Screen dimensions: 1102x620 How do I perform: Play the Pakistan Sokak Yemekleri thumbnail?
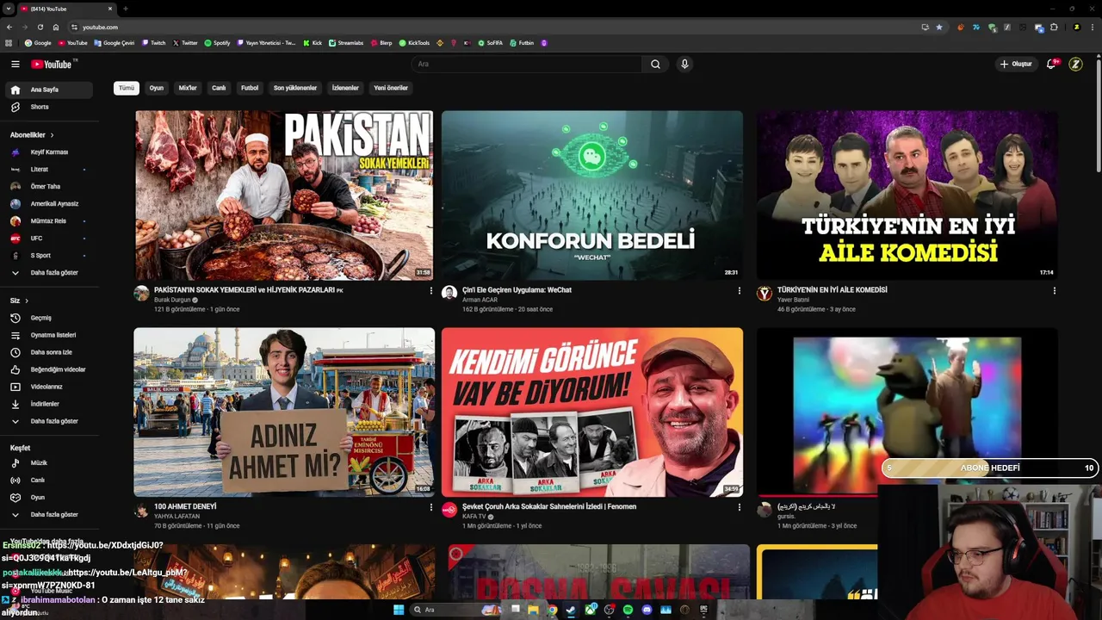[x=284, y=195]
